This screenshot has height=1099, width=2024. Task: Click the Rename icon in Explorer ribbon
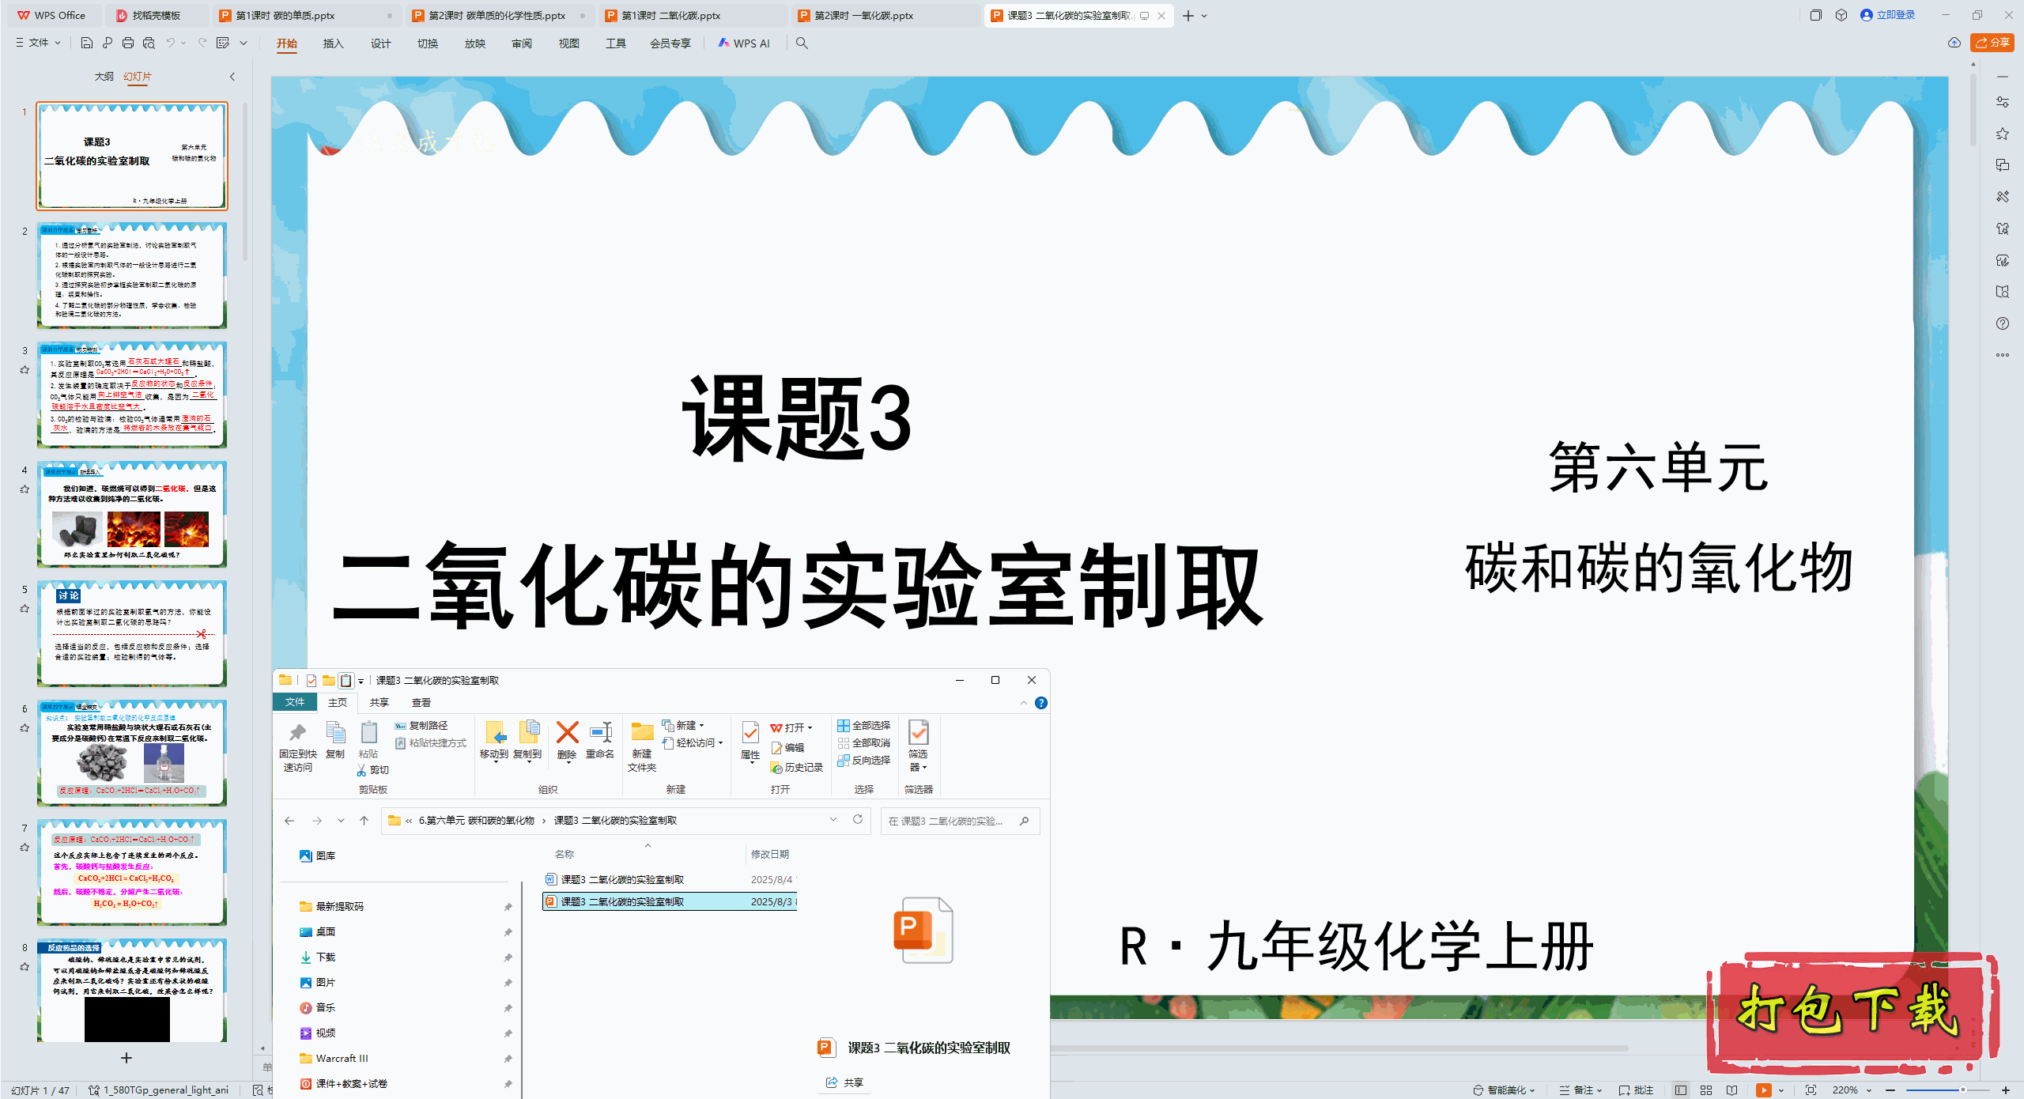600,733
